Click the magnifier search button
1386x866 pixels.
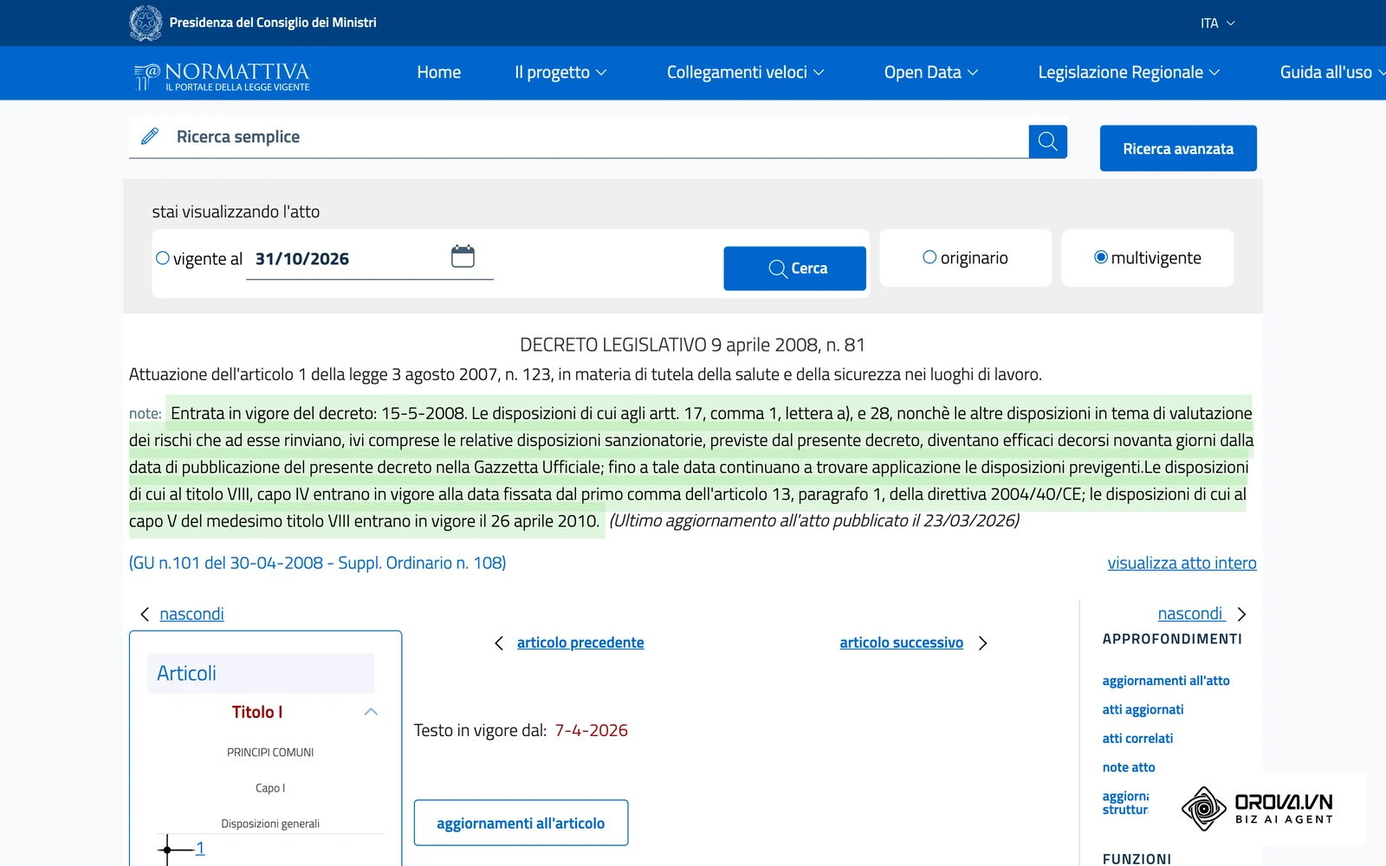1047,141
